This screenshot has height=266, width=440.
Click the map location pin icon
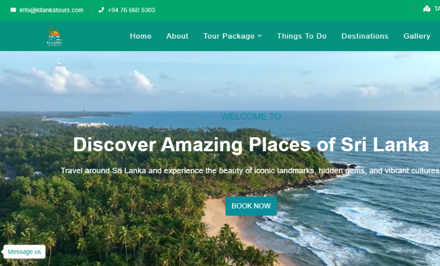click(427, 9)
